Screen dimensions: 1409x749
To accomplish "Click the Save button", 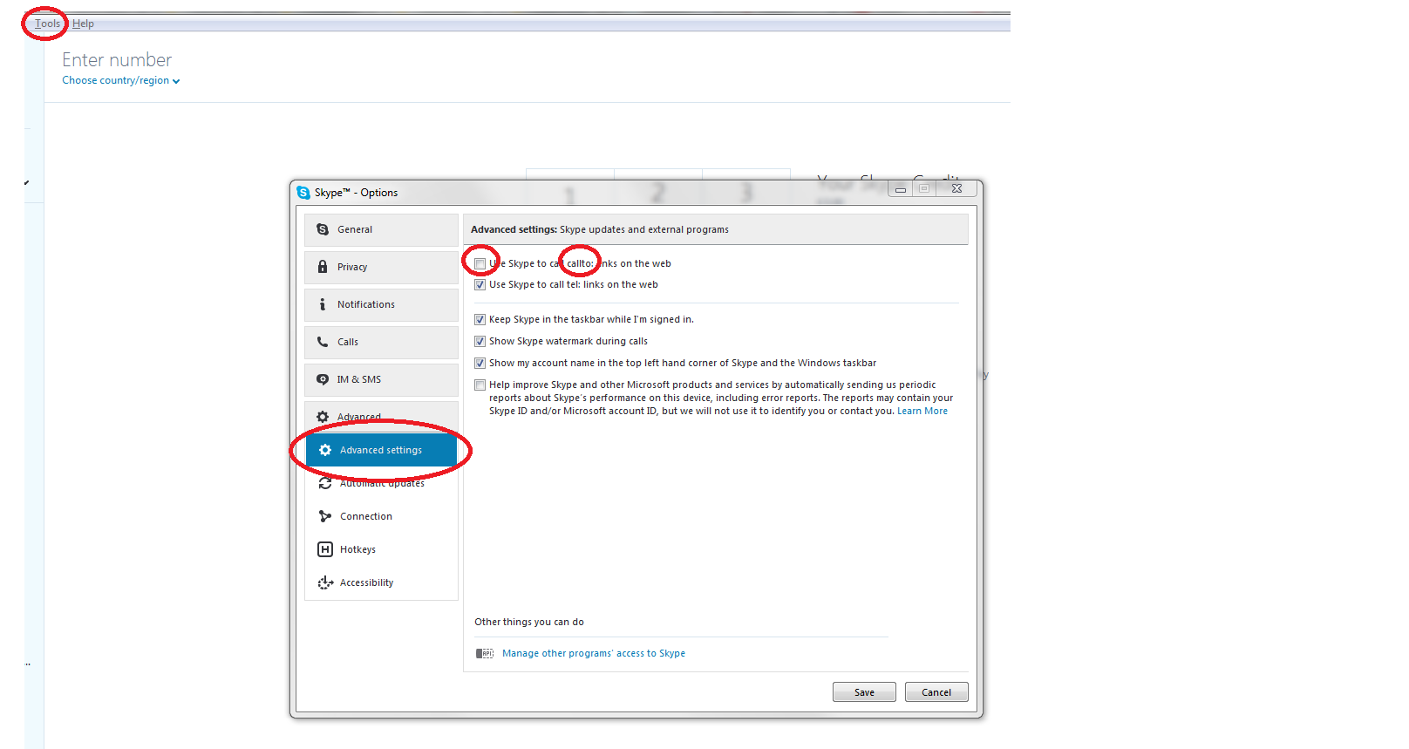I will pos(864,692).
